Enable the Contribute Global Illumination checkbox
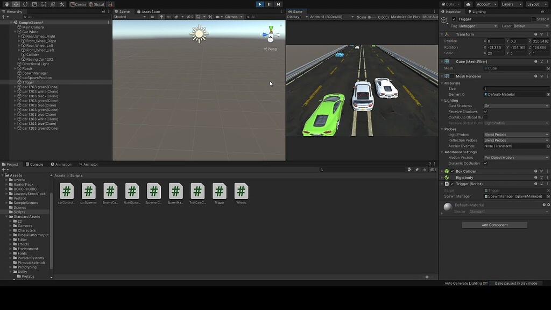This screenshot has width=551, height=310. click(x=487, y=117)
